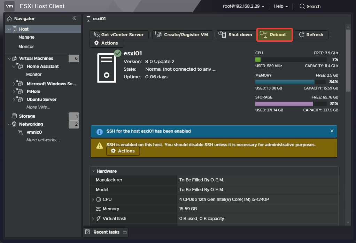
Task: Collapse the Networking tree node
Action: click(9, 124)
